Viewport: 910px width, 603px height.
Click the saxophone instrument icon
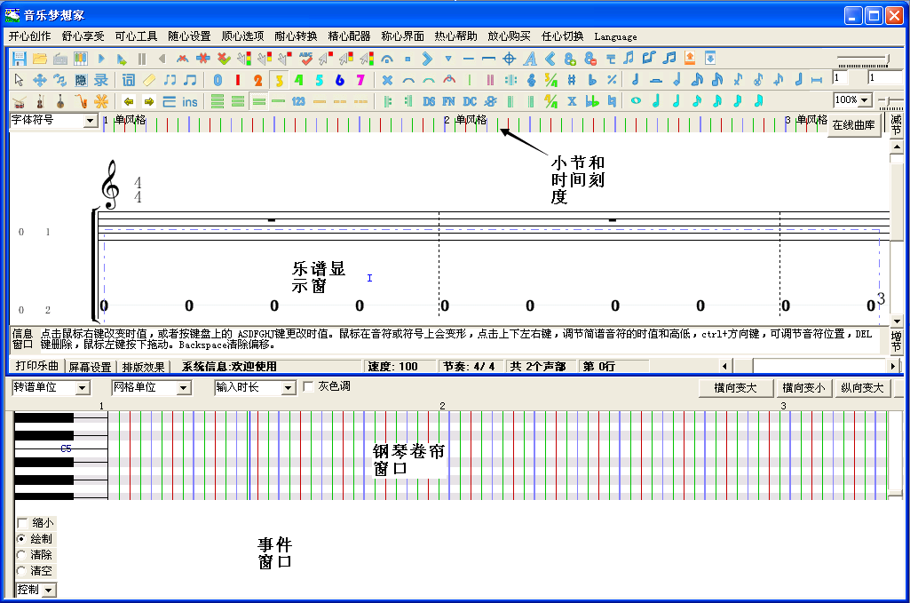pos(81,101)
